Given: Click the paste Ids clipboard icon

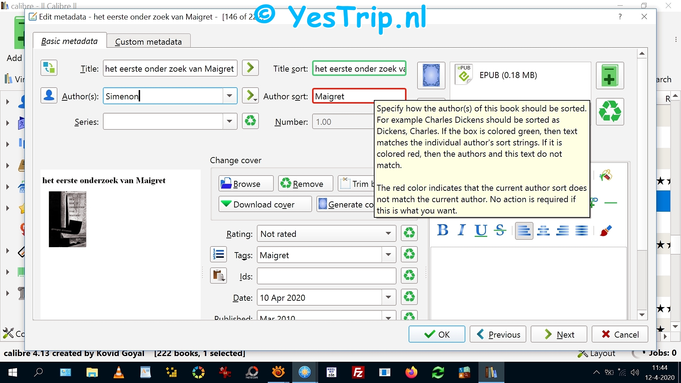Looking at the screenshot, I should [x=218, y=276].
